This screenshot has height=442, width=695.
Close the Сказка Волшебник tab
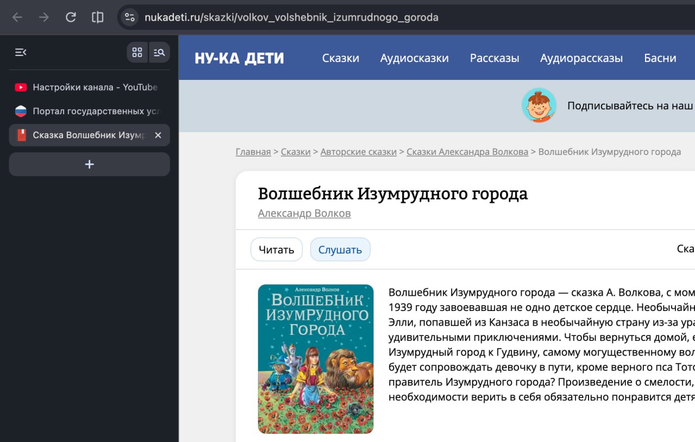pos(158,135)
